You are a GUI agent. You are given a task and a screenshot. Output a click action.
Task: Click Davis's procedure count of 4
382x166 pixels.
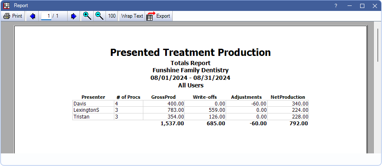click(129, 104)
